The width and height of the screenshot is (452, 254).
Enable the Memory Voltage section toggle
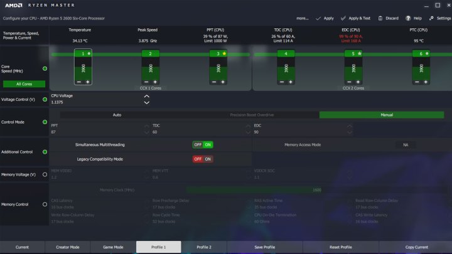click(x=45, y=174)
